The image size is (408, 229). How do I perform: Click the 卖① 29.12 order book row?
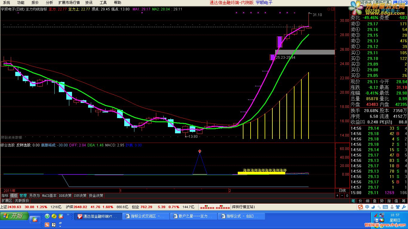(379, 47)
